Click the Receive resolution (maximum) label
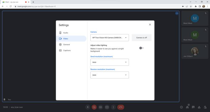This screenshot has width=210, height=112. pos(103,69)
